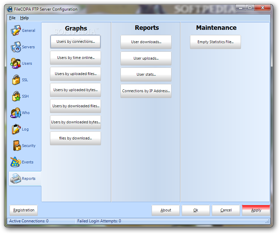Select the Who binoculars icon
The image size is (280, 234).
15,113
